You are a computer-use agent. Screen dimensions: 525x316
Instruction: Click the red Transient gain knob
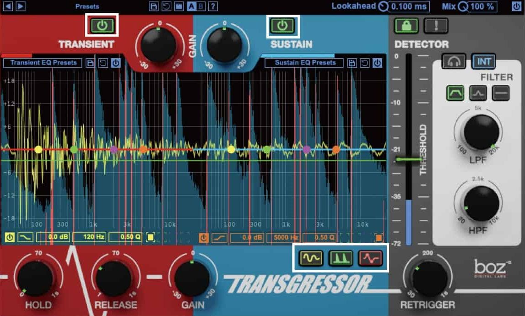[x=159, y=44]
